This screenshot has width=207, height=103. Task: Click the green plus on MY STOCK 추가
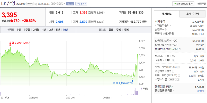coord(175,4)
